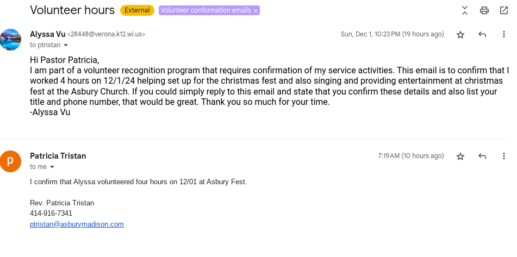
Task: Collapse all messages with arrows icon
Action: 465,10
